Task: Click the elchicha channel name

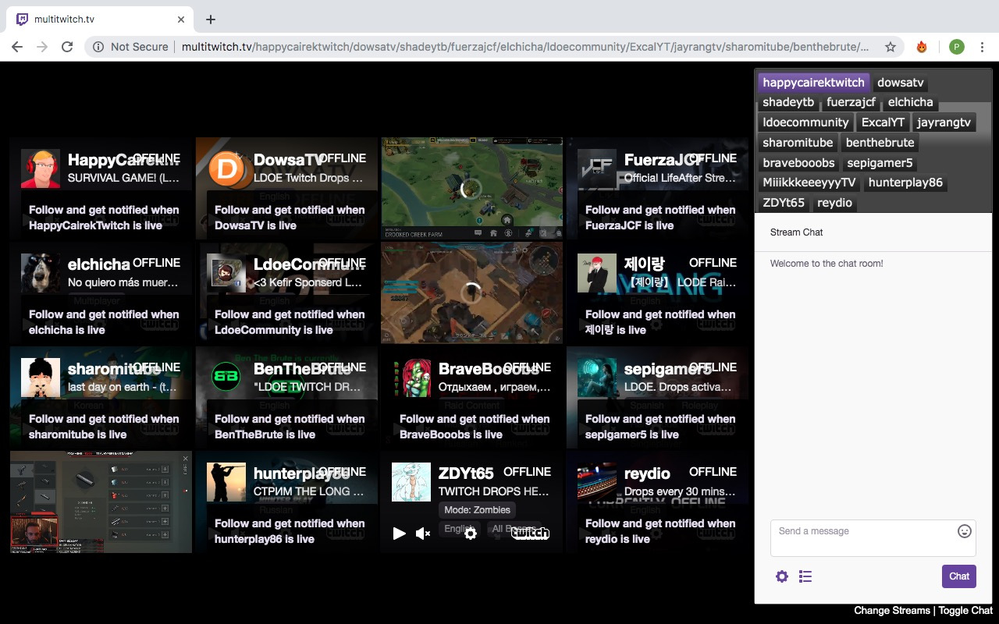Action: 99,264
